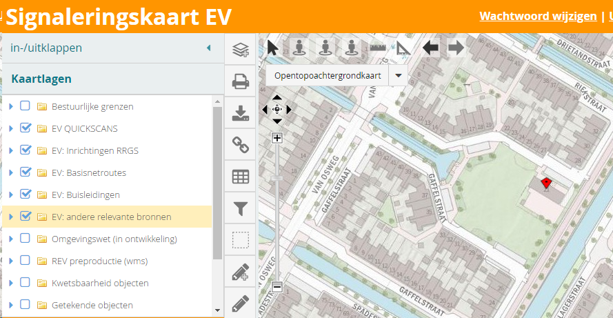Screen dimensions: 613x318
Task: Click the chain link share icon
Action: tap(240, 145)
